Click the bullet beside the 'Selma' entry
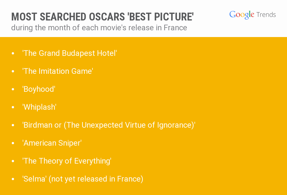The image size is (287, 195). [x=13, y=179]
